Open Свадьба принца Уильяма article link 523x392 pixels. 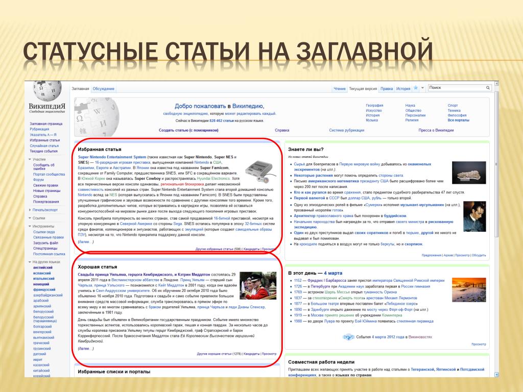point(144,275)
